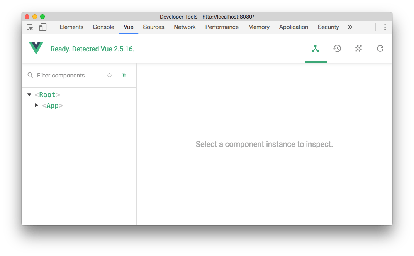
Task: Open the overflow chevron for hidden DevTools tabs
Action: click(x=350, y=27)
